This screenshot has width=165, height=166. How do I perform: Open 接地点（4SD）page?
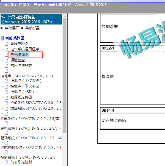[22, 92]
